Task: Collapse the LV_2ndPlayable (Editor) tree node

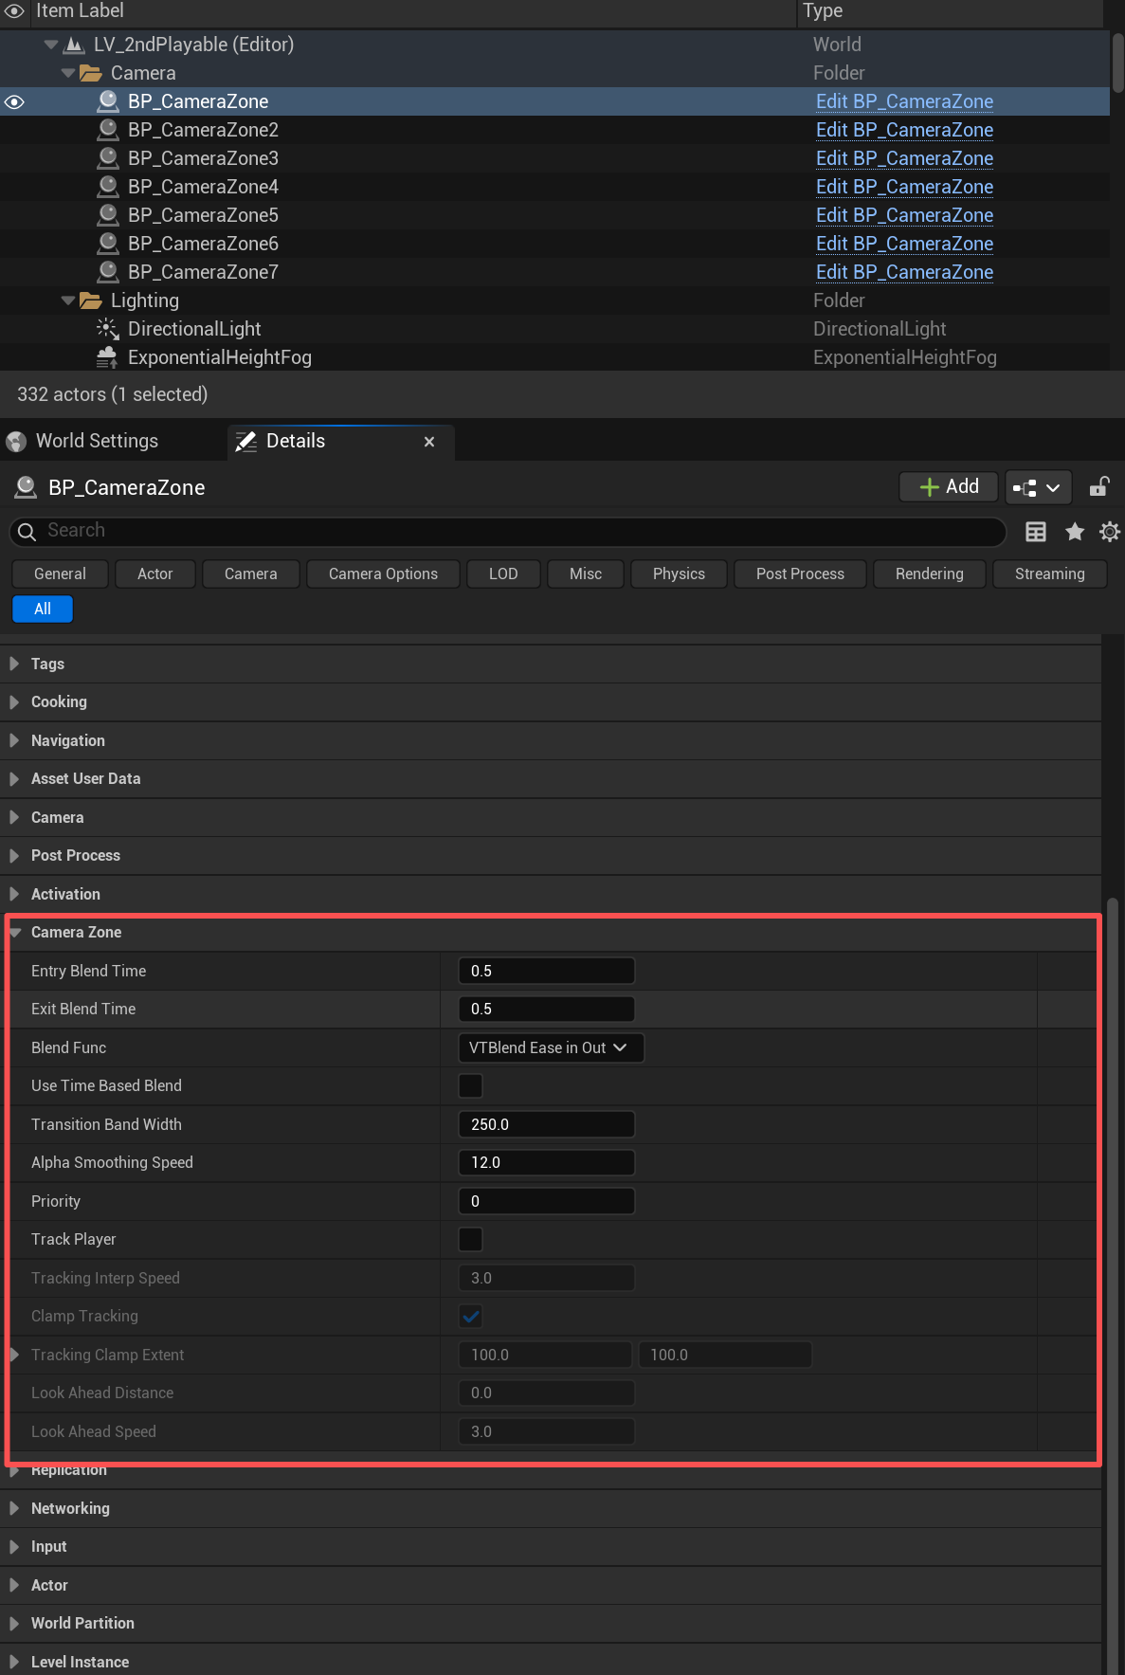Action: (x=51, y=45)
